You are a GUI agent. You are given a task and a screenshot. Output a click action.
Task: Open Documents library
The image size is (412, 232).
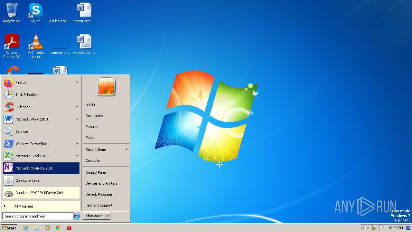(106, 116)
